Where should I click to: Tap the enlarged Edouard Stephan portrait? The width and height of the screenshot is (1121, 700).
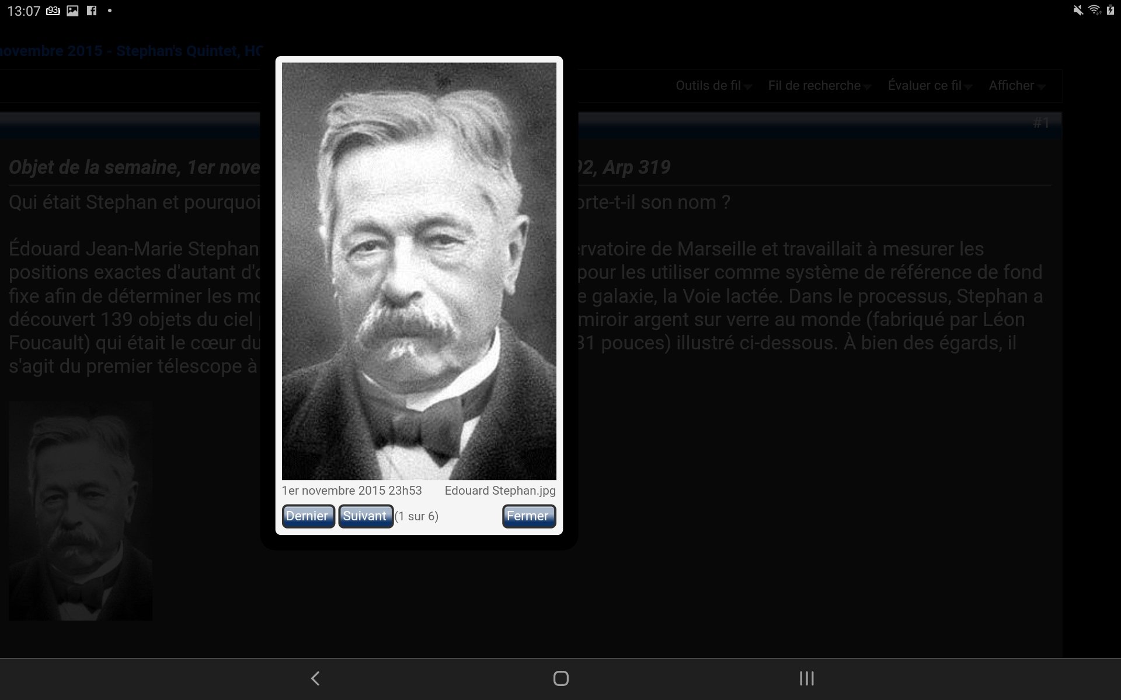click(419, 271)
